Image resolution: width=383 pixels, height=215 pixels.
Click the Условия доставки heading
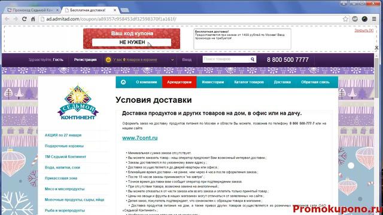[154, 100]
